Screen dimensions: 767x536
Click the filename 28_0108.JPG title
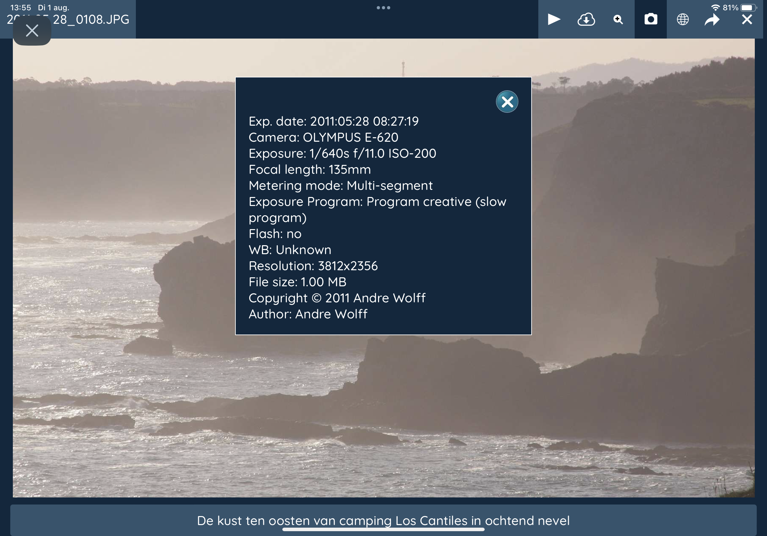(91, 20)
